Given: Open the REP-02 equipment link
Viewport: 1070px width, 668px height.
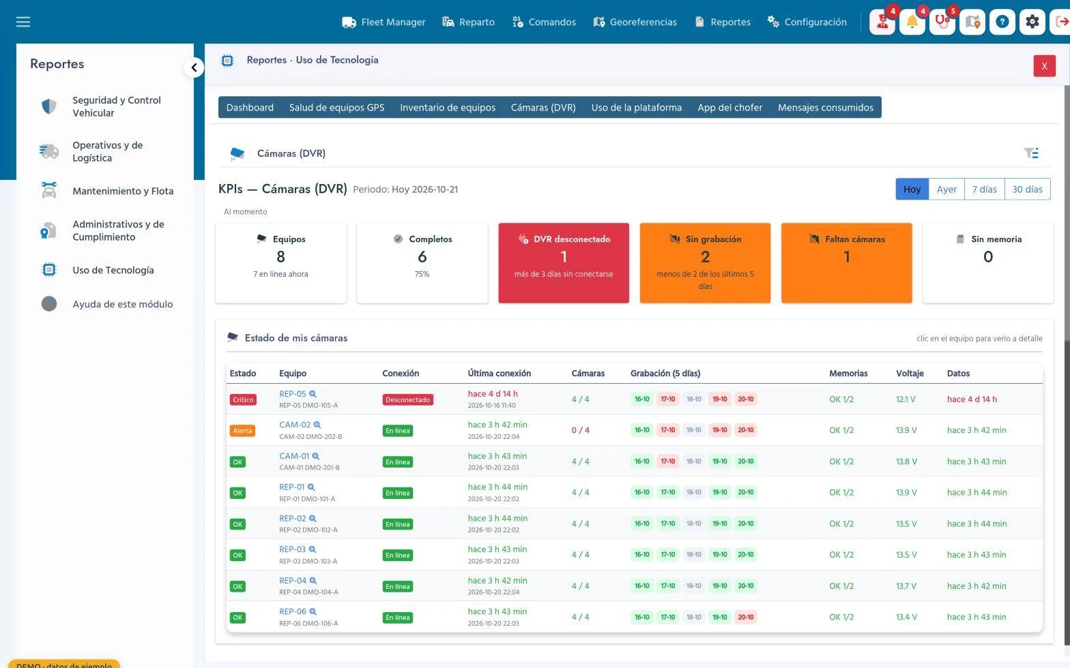Looking at the screenshot, I should click(293, 519).
